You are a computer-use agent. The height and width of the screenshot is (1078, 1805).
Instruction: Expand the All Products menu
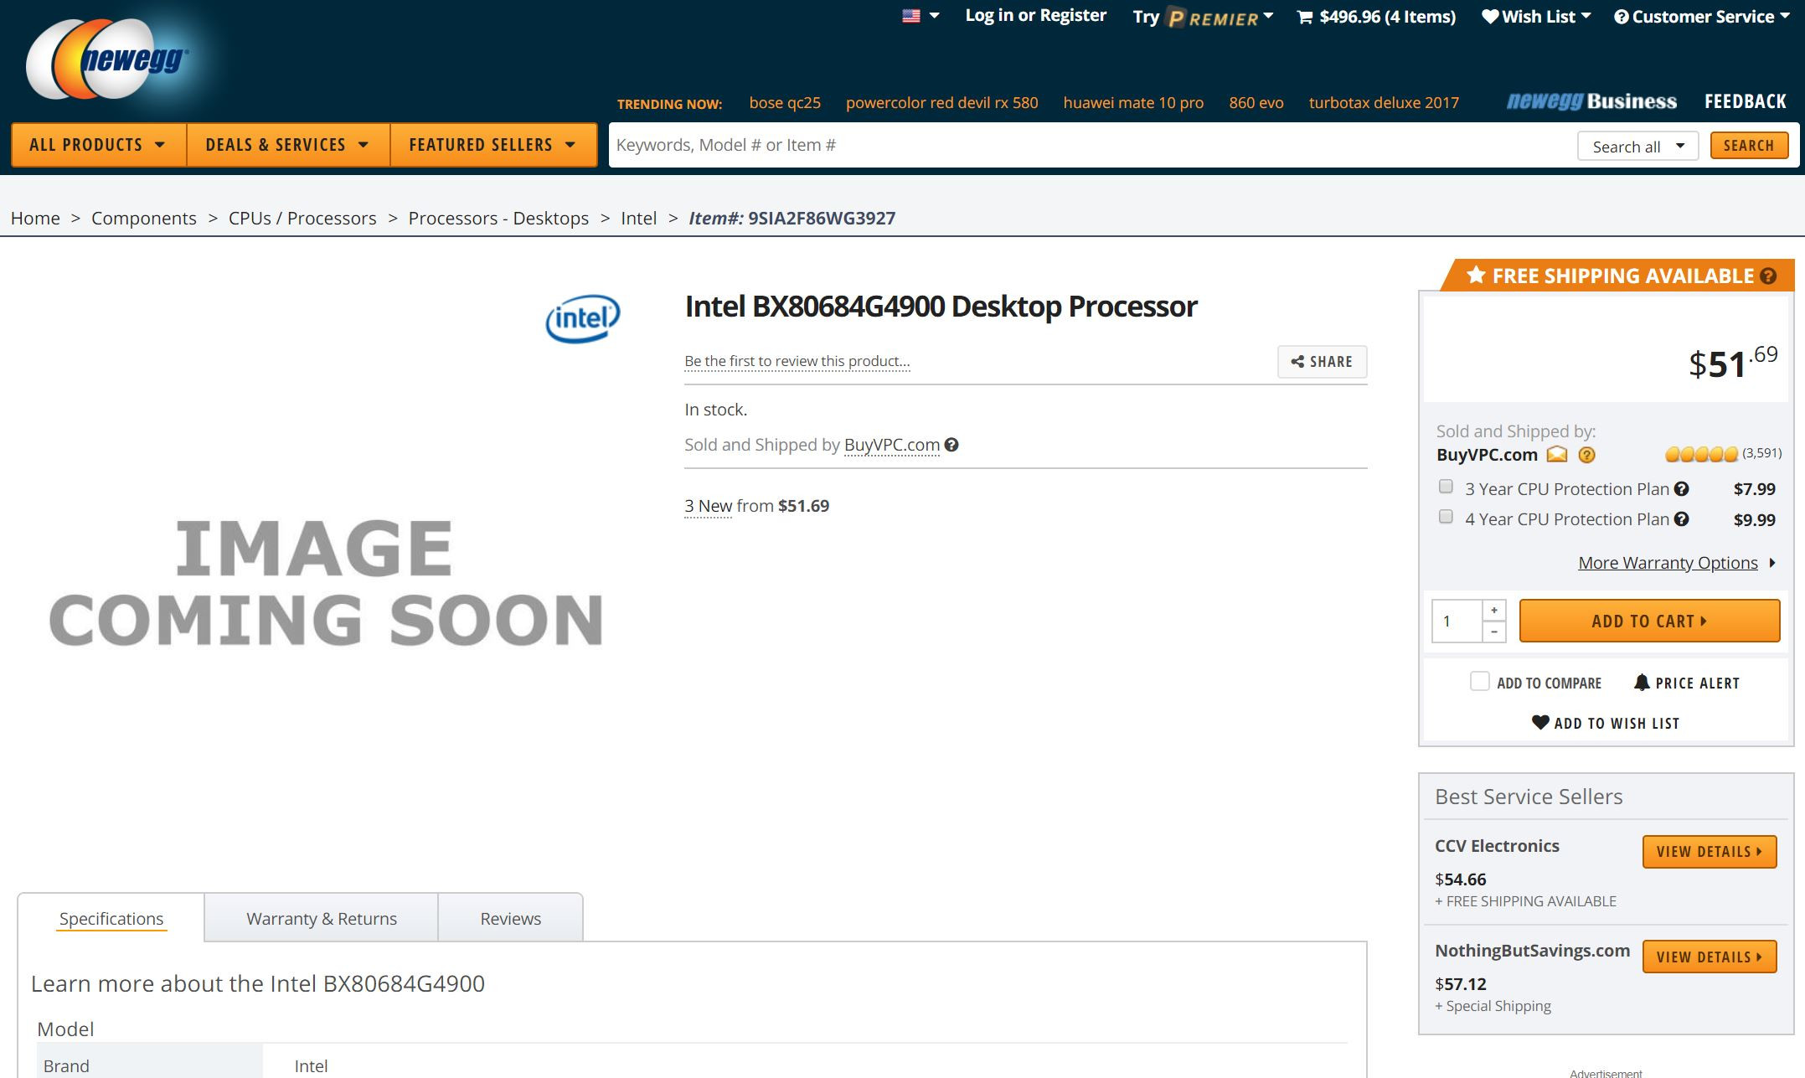98,145
